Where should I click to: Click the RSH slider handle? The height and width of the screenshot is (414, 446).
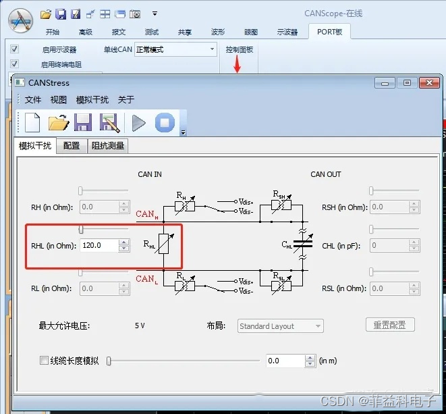coord(371,190)
